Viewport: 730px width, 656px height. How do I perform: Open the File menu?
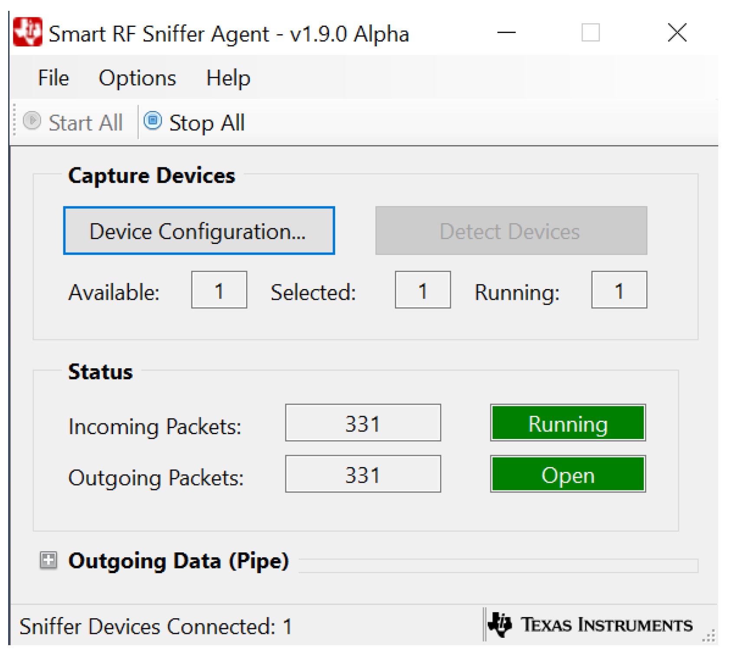point(53,78)
